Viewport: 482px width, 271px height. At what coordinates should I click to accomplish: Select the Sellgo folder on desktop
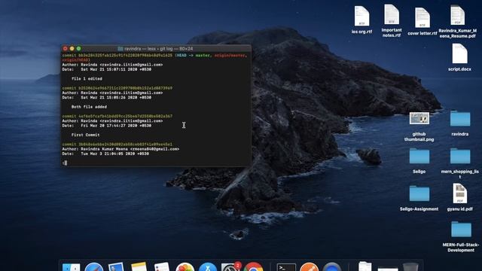click(419, 156)
